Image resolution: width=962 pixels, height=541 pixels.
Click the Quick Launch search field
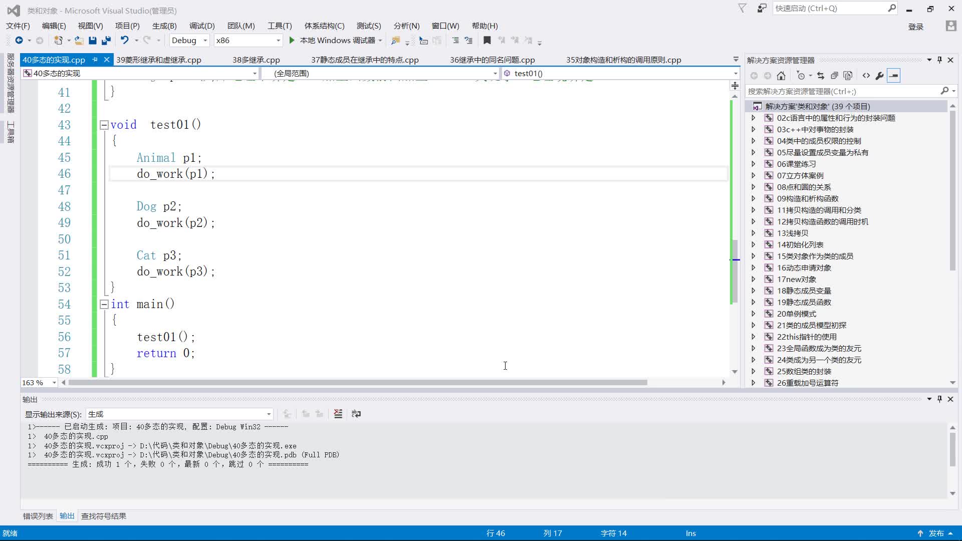(835, 9)
